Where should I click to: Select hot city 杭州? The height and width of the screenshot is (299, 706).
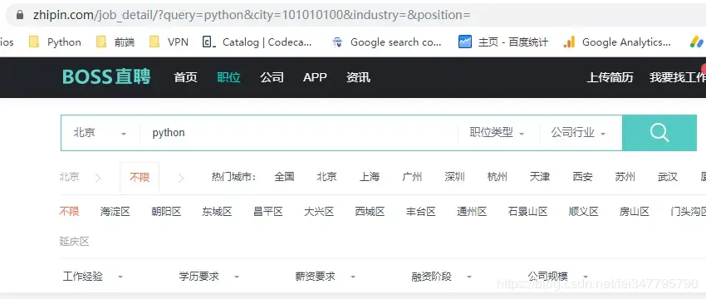coord(497,177)
